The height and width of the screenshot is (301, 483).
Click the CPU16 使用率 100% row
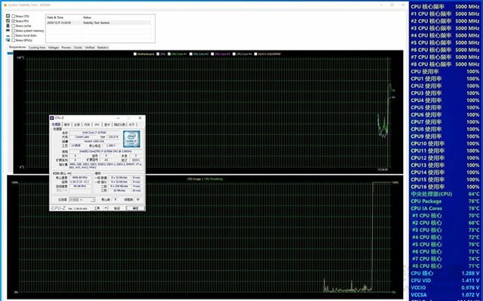click(445, 187)
